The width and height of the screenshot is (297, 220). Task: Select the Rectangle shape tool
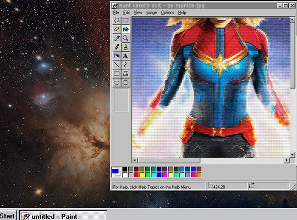pos(117,74)
